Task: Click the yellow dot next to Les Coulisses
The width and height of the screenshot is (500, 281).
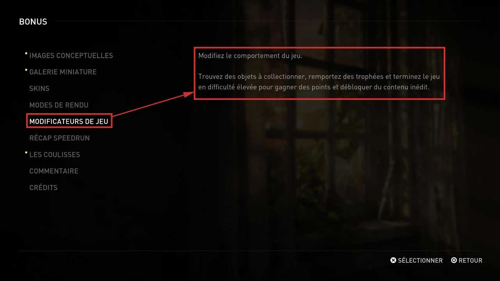Action: coord(26,152)
